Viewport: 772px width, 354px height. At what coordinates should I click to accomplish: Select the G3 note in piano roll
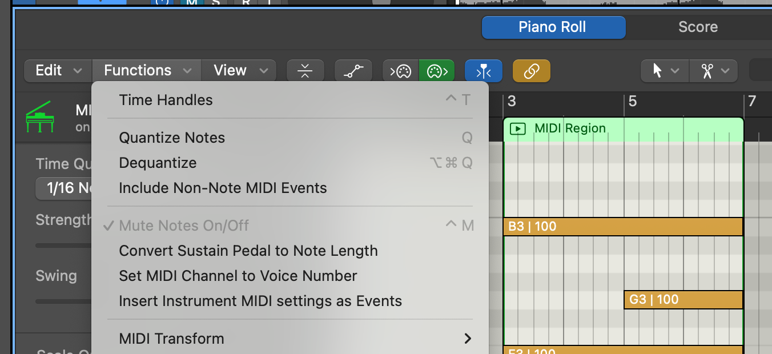coord(683,300)
